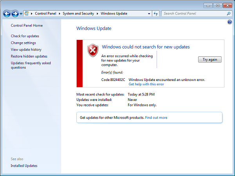Minimize the window
235x176 pixels.
[x=208, y=5]
